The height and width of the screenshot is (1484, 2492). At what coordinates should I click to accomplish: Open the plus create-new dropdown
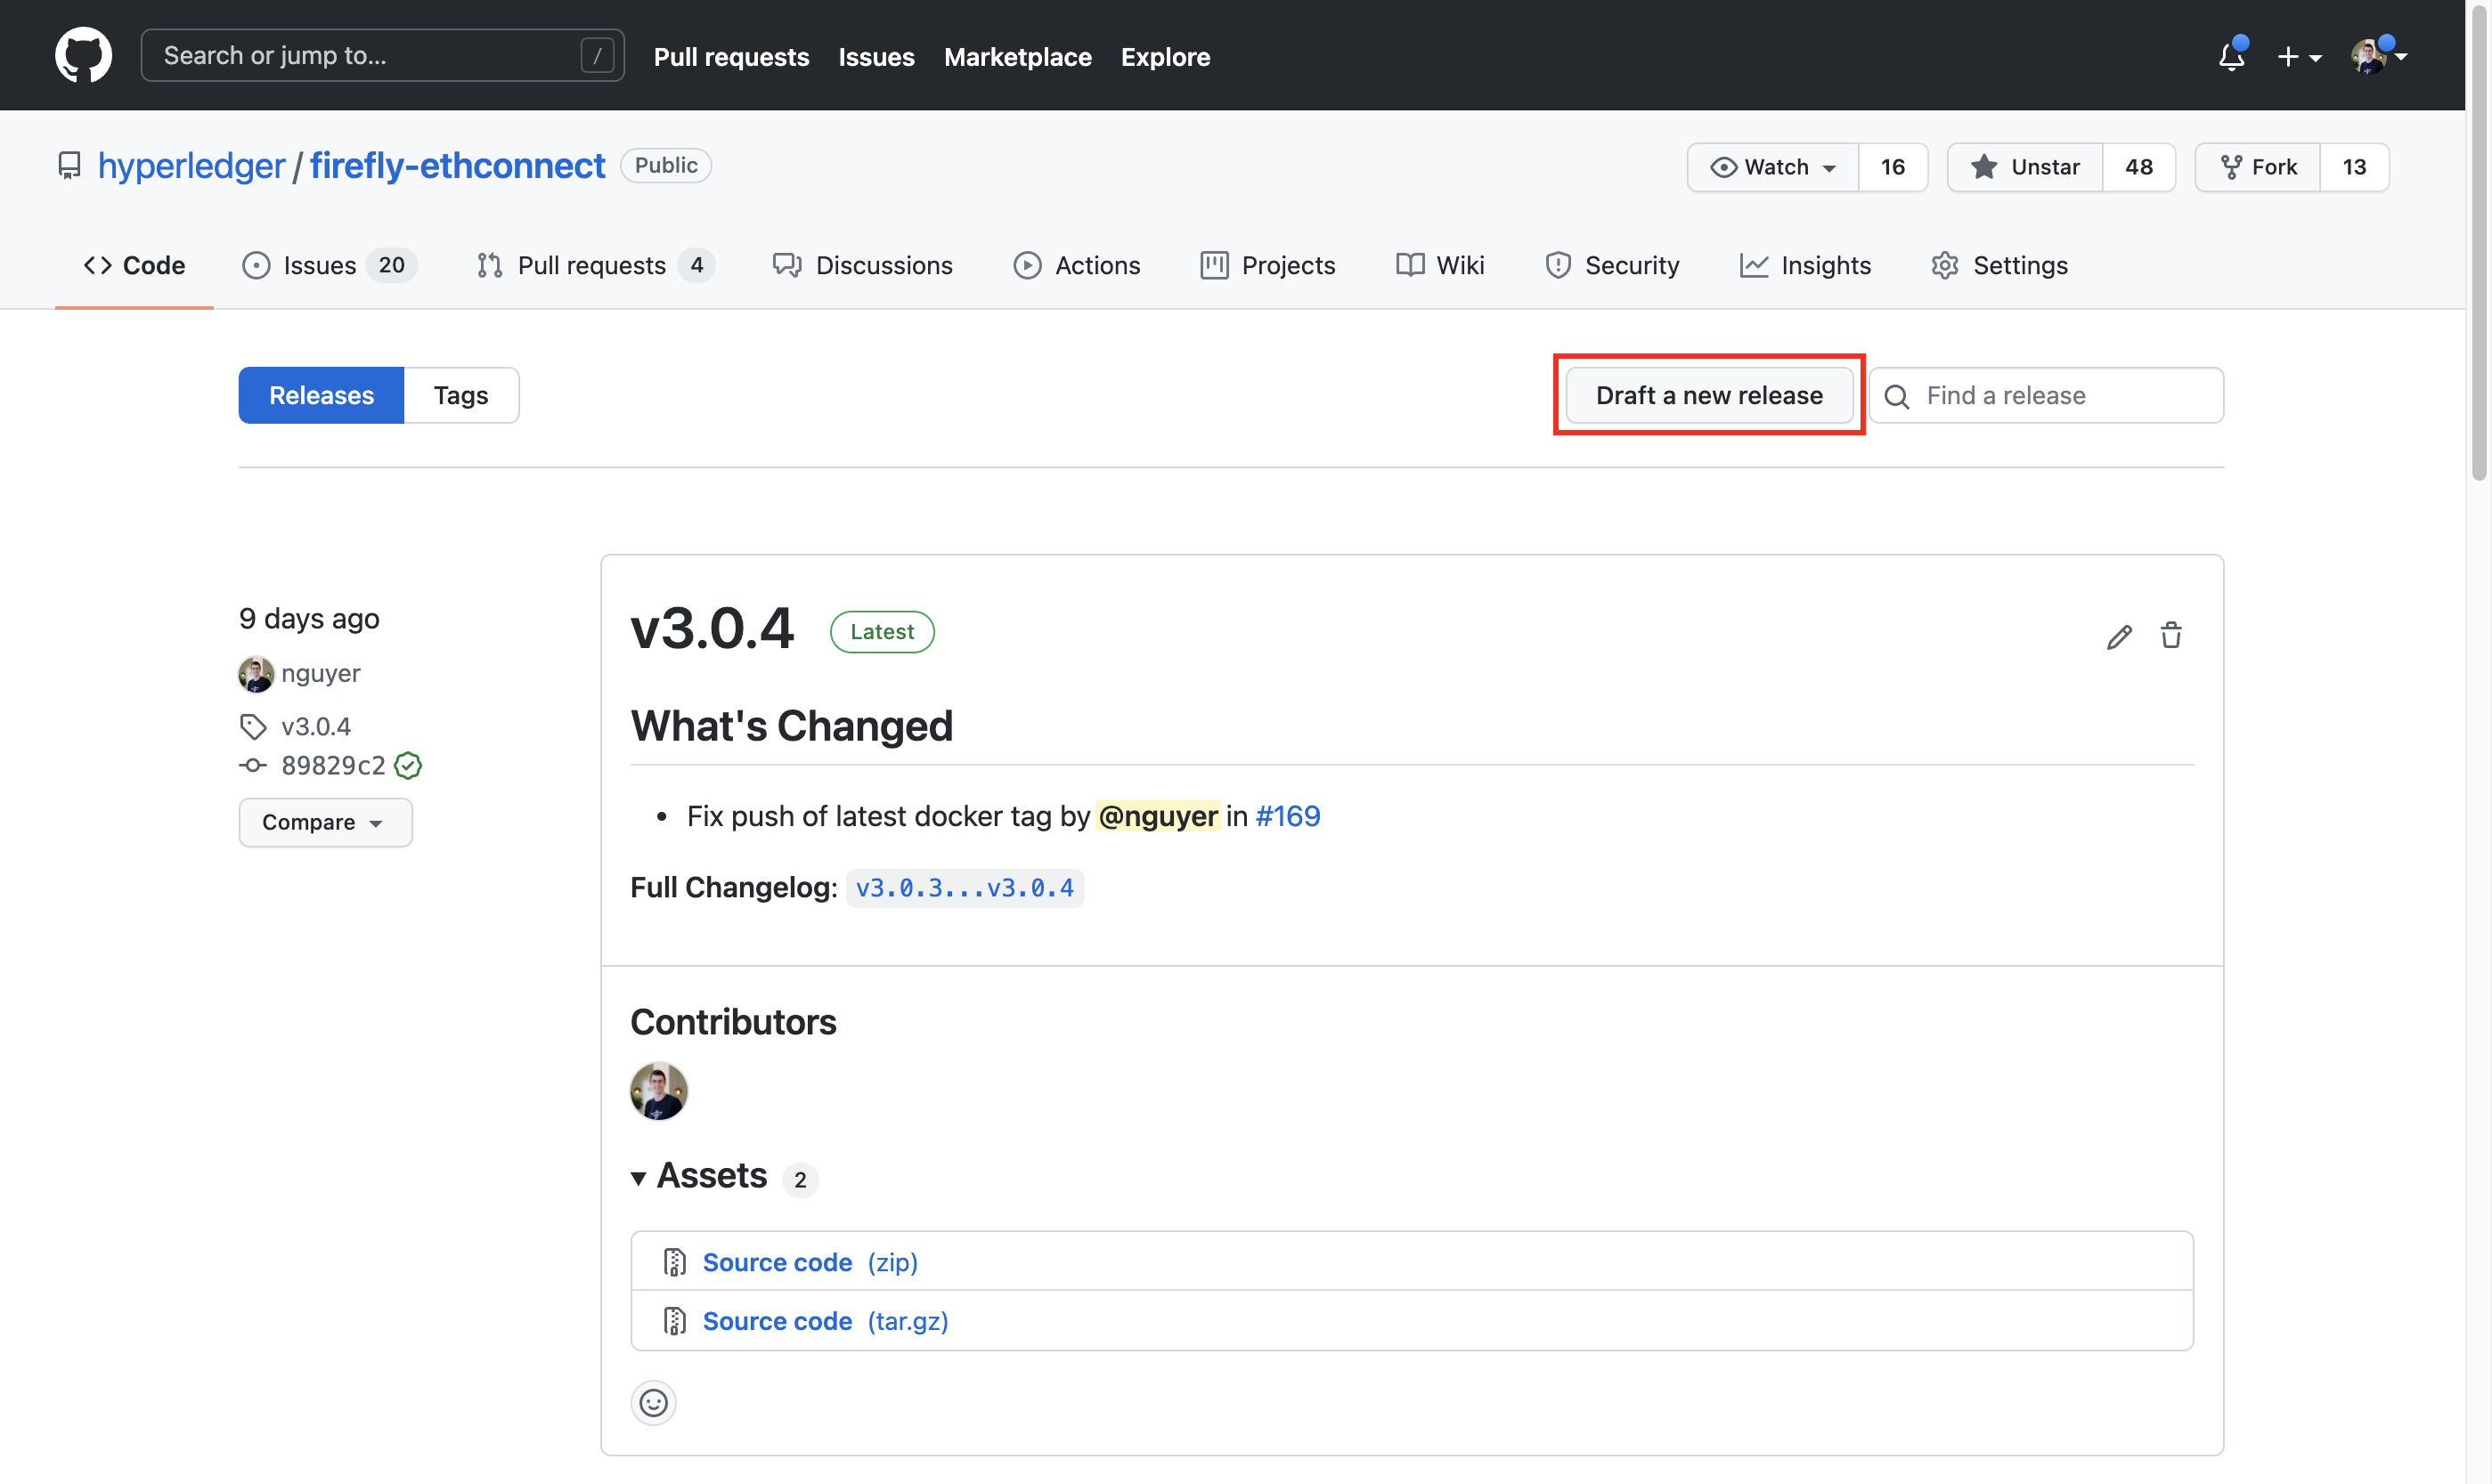(x=2297, y=56)
